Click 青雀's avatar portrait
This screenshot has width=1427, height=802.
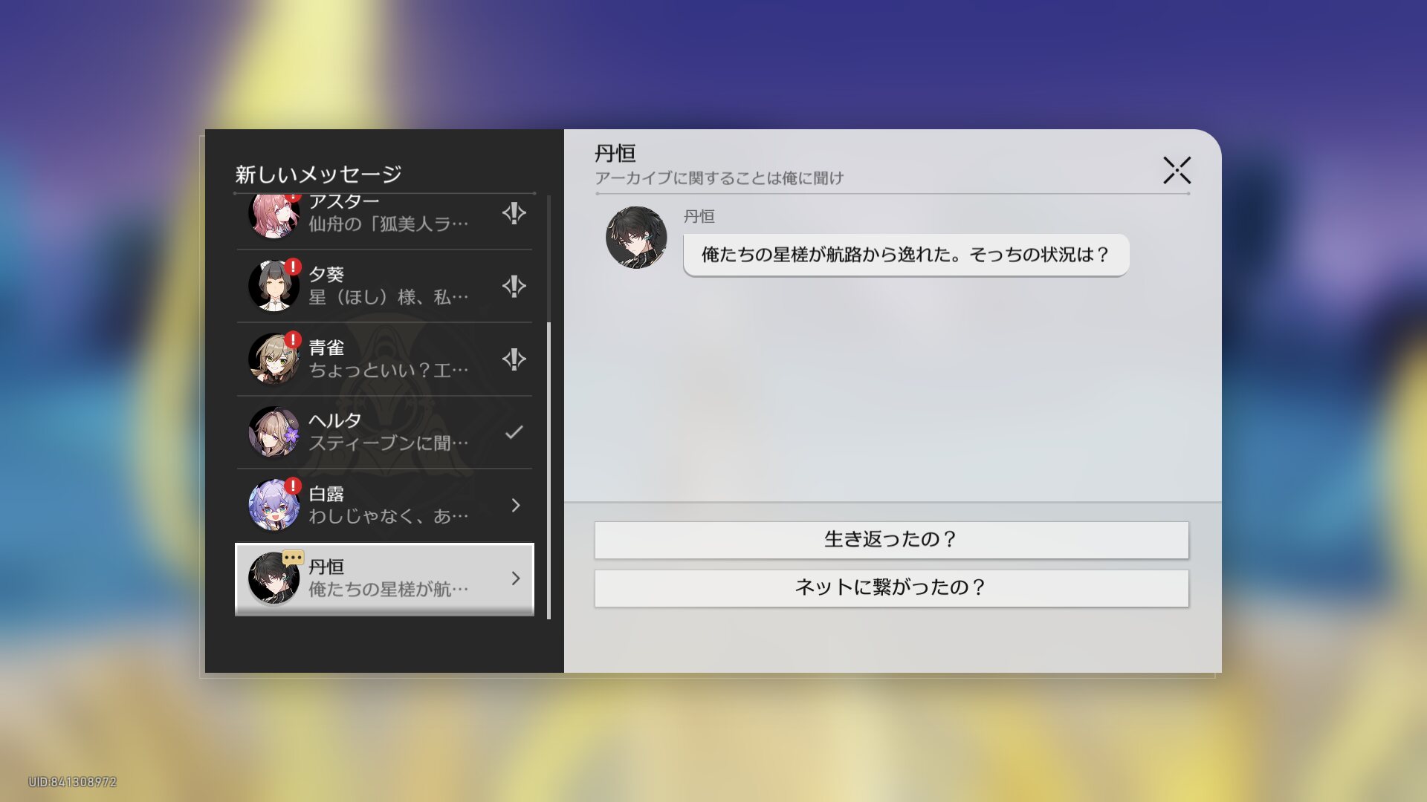[273, 359]
